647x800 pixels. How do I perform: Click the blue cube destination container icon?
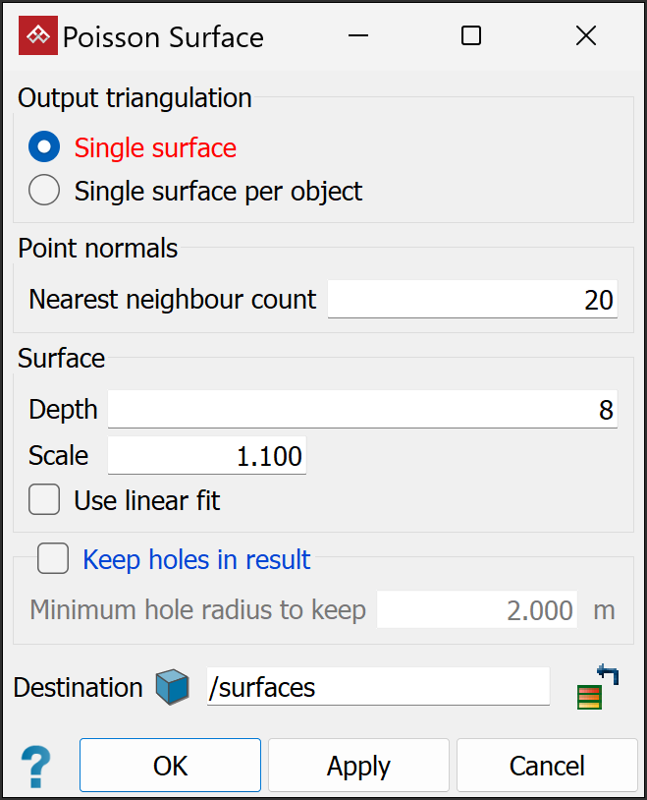point(172,687)
